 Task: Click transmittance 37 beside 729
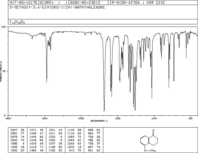[98, 144]
